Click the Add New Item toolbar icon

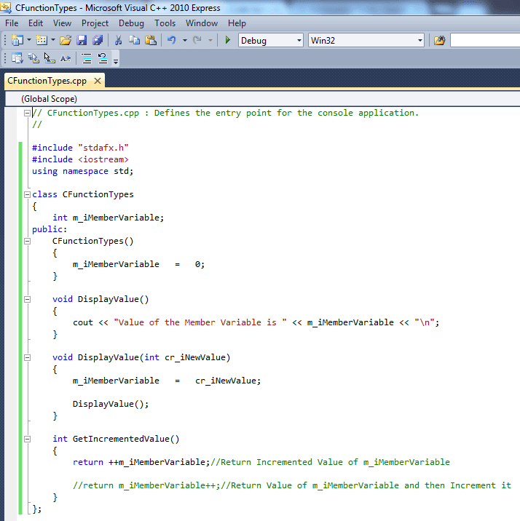[x=42, y=40]
